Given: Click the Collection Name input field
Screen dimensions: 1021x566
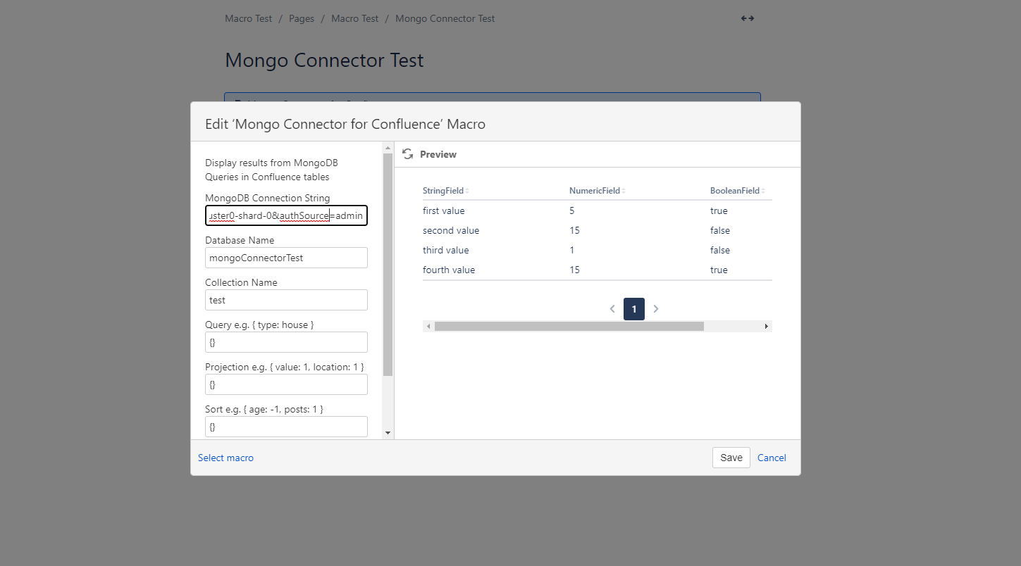Looking at the screenshot, I should pyautogui.click(x=286, y=300).
